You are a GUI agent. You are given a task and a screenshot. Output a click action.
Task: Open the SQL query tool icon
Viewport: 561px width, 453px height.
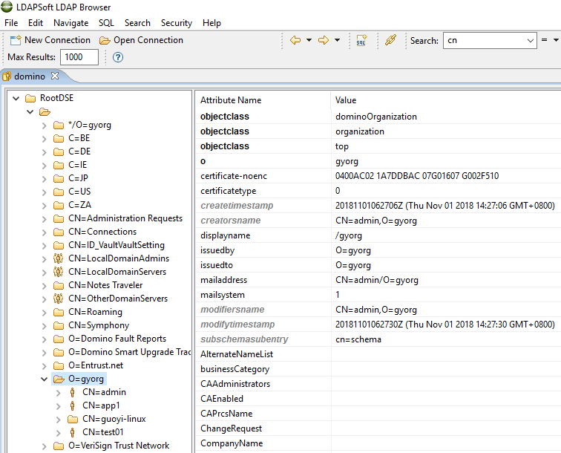tap(361, 40)
